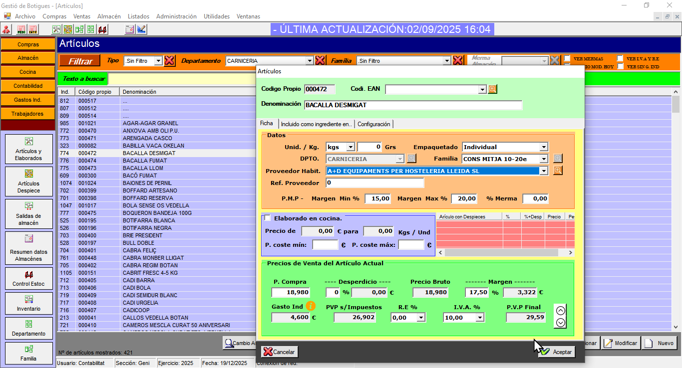
Task: Clear the Departamento filter with red X
Action: point(321,61)
